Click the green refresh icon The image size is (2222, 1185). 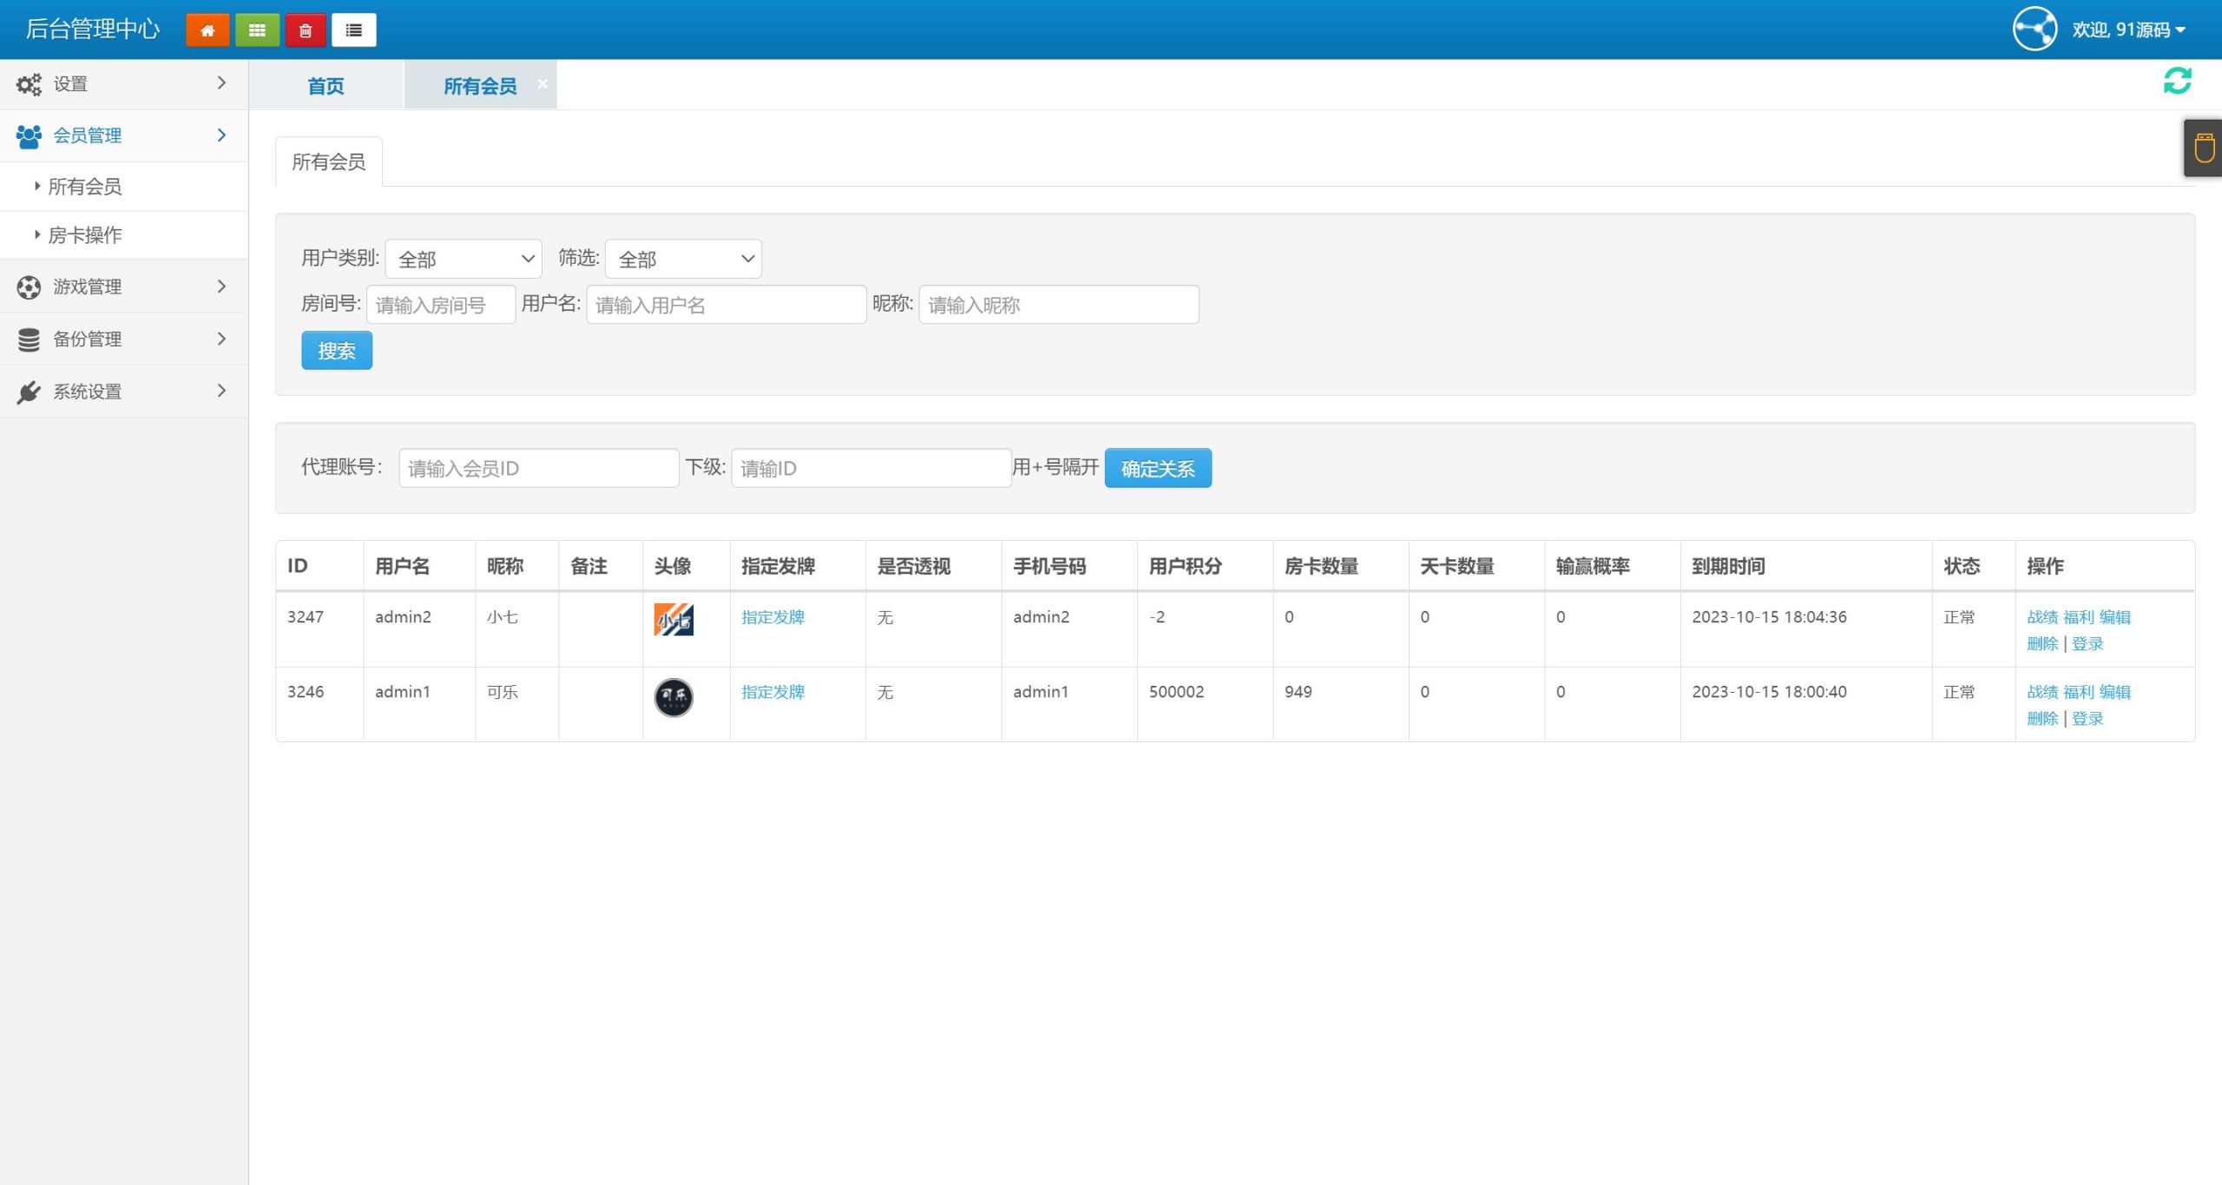[2177, 81]
